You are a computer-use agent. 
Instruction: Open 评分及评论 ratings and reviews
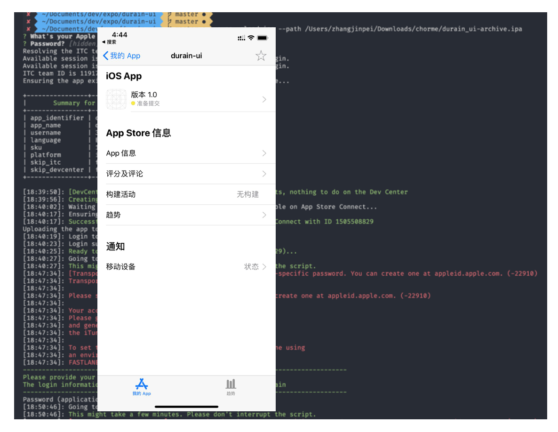pos(186,174)
